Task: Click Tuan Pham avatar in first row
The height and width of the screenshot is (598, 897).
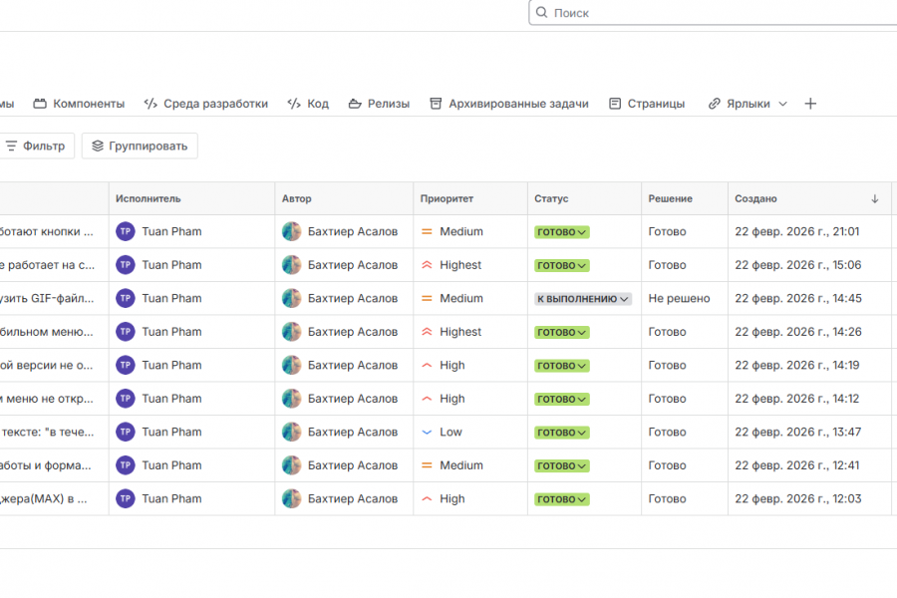Action: coord(126,232)
